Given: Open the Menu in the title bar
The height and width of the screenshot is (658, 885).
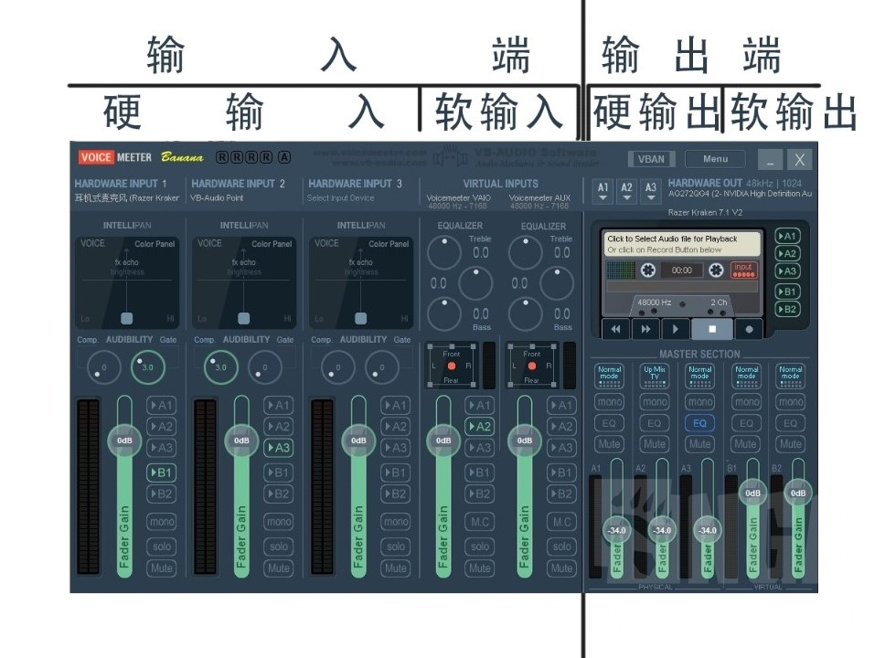Looking at the screenshot, I should pos(716,159).
